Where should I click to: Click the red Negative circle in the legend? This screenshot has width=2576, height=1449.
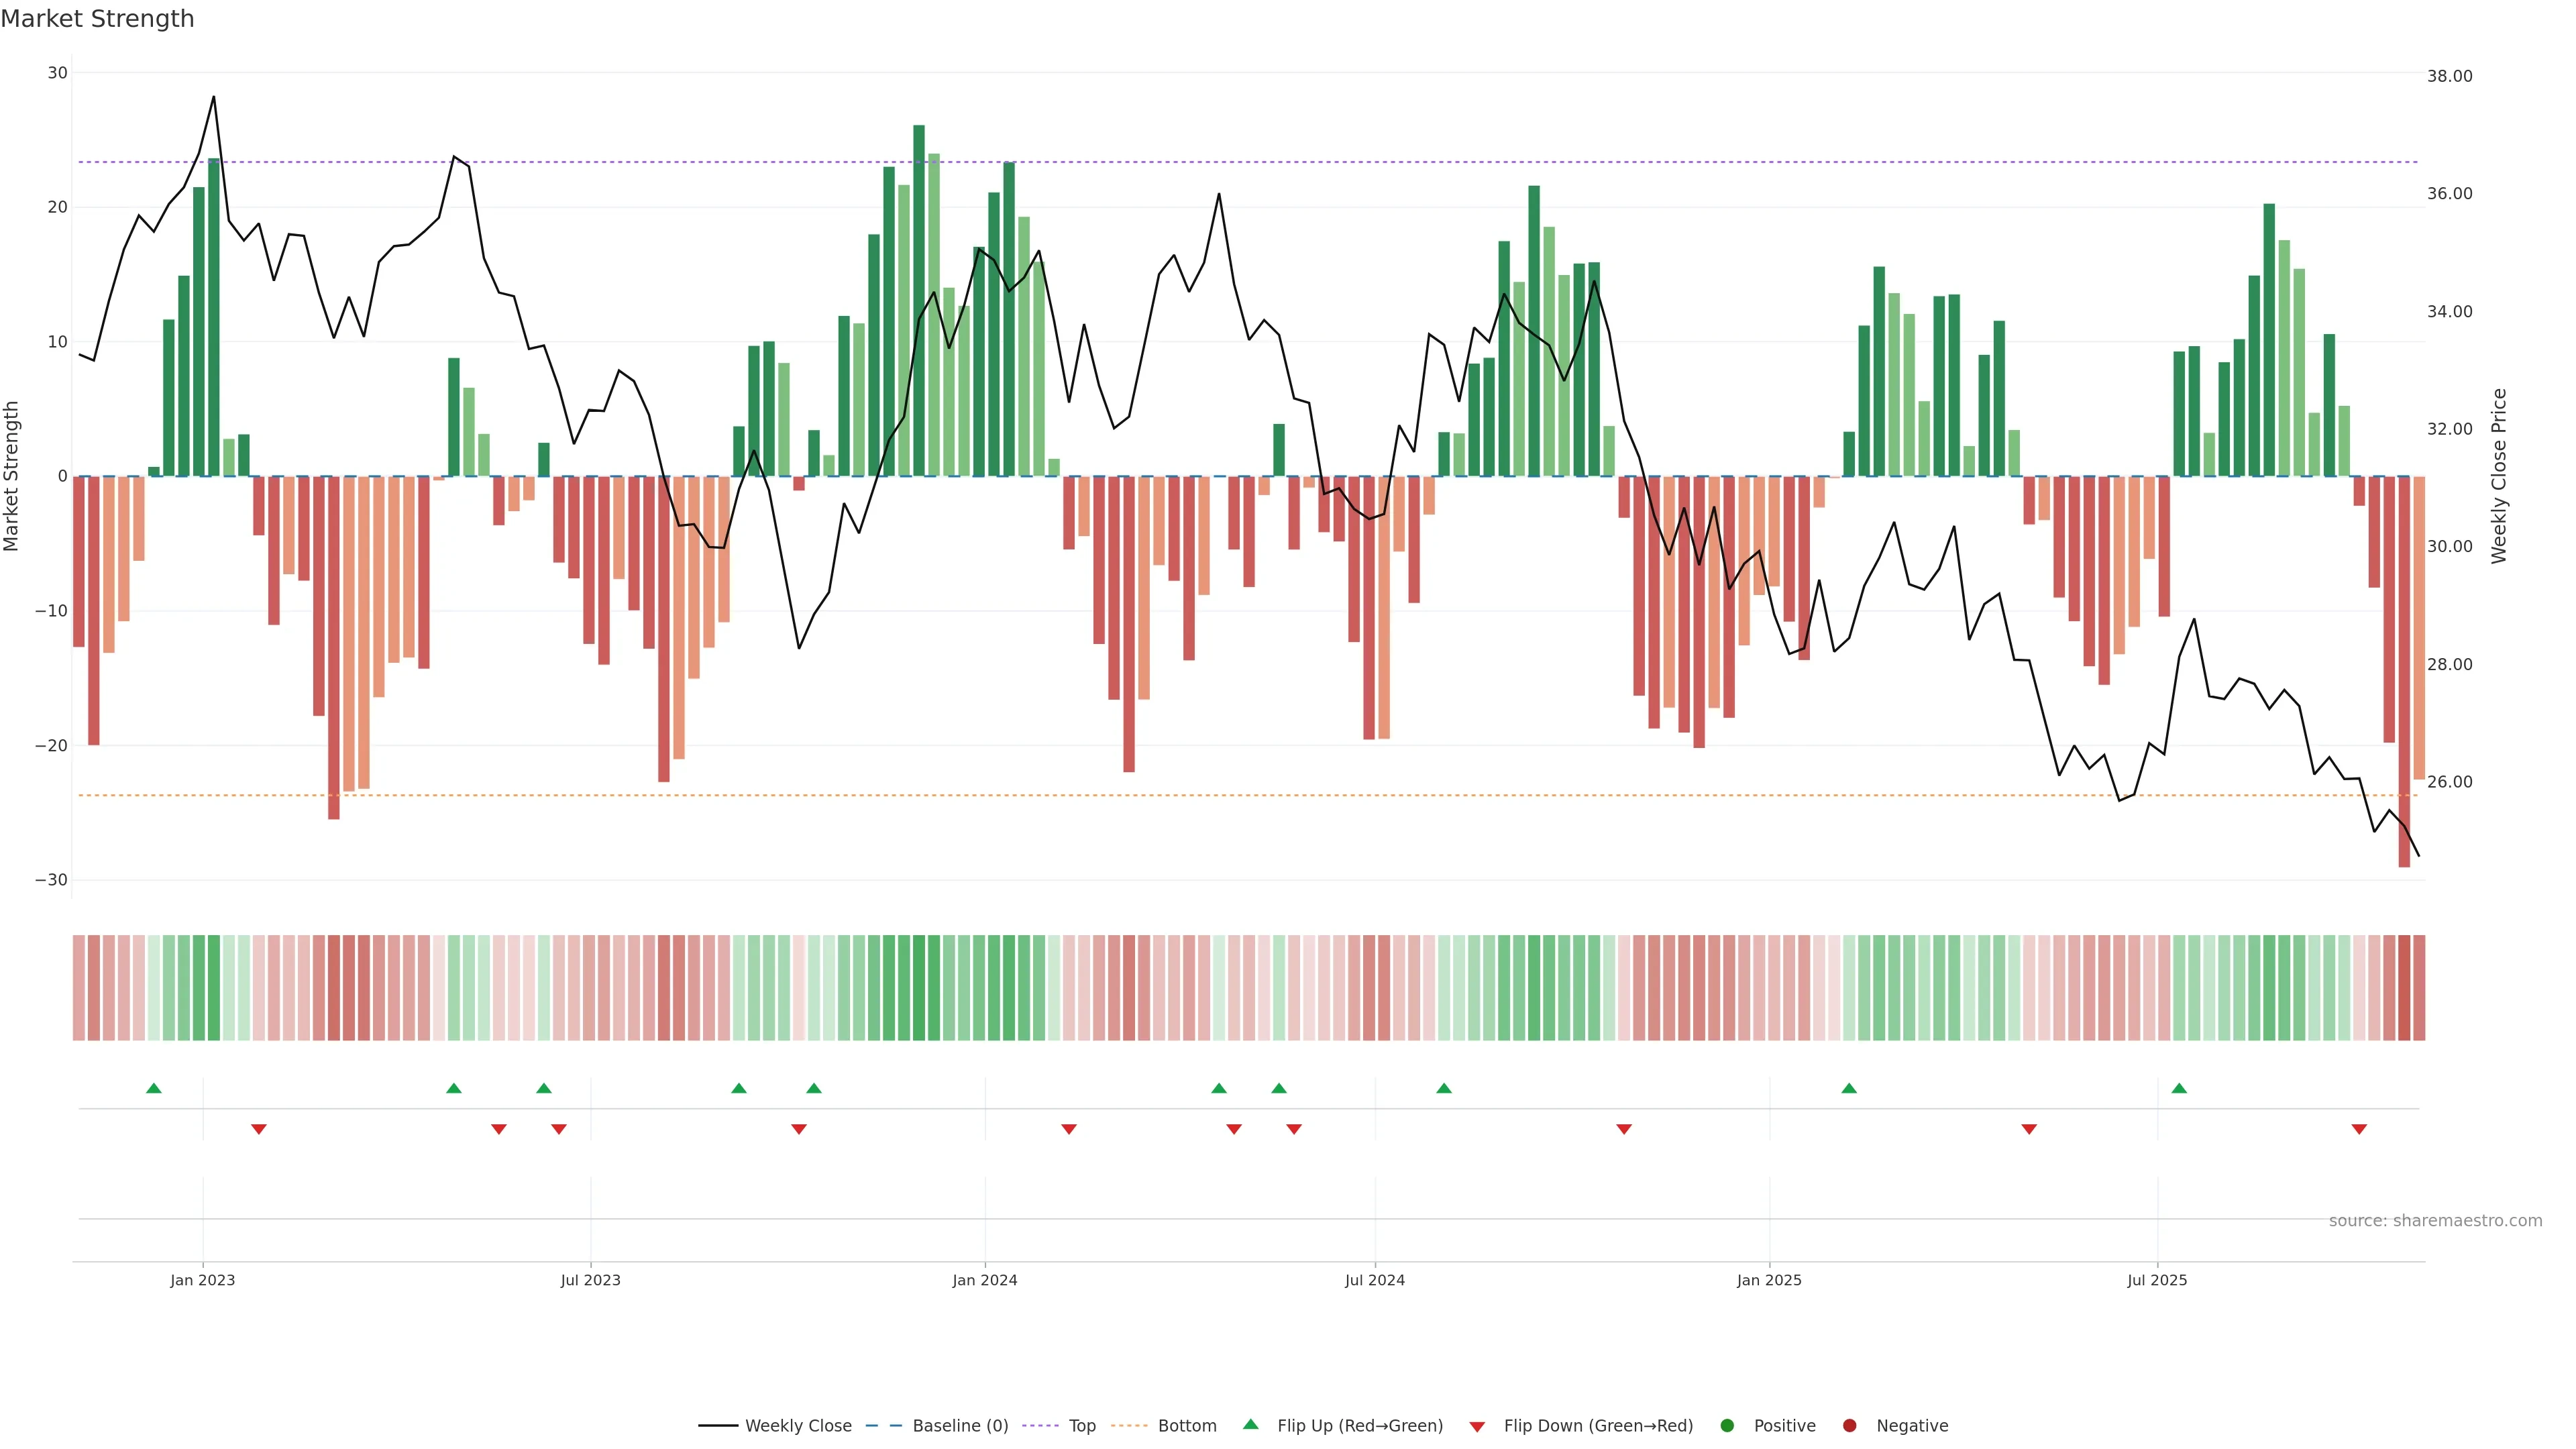coord(1849,1426)
